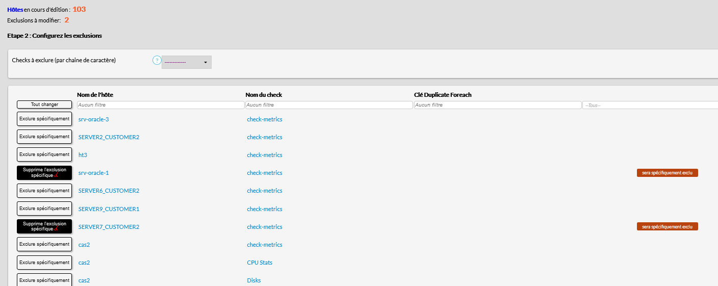Open the SERVER2_CUSTOMER2 host link
This screenshot has height=286, width=718.
tap(109, 137)
